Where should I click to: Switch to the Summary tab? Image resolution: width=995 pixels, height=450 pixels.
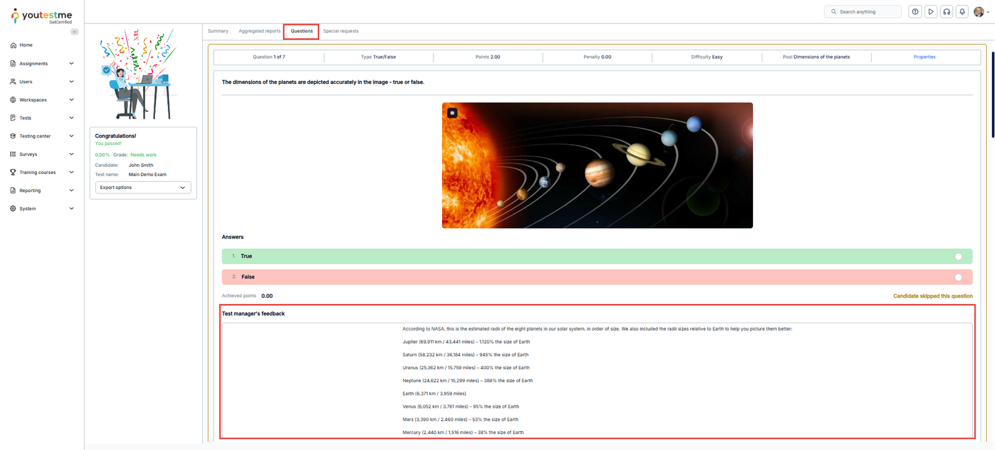coord(218,31)
